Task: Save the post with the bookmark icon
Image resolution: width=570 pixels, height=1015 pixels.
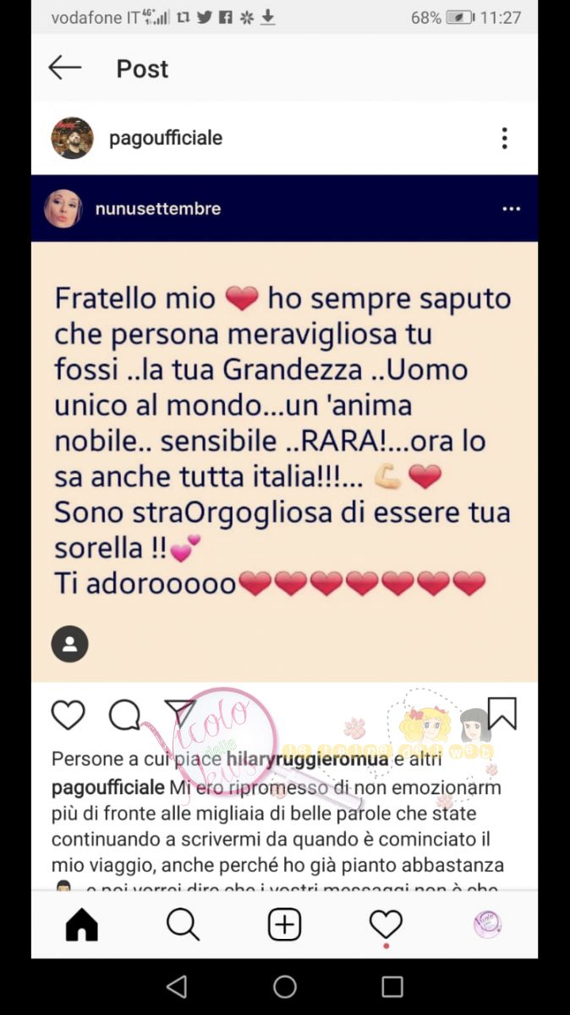Action: (x=502, y=714)
